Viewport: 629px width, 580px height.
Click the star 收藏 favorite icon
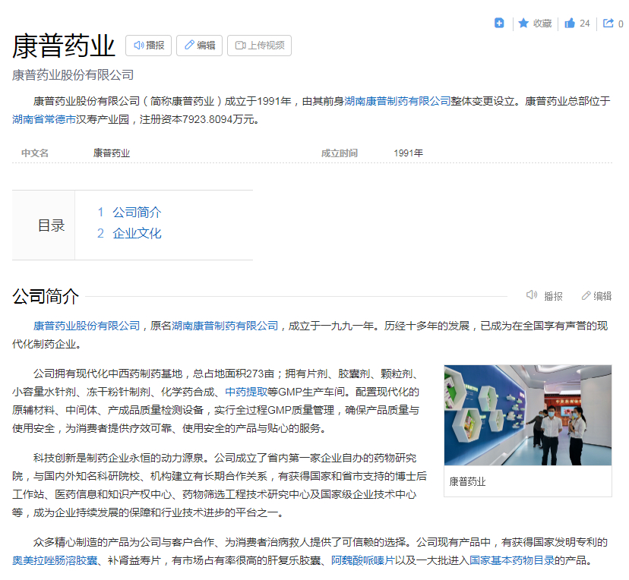tap(523, 24)
